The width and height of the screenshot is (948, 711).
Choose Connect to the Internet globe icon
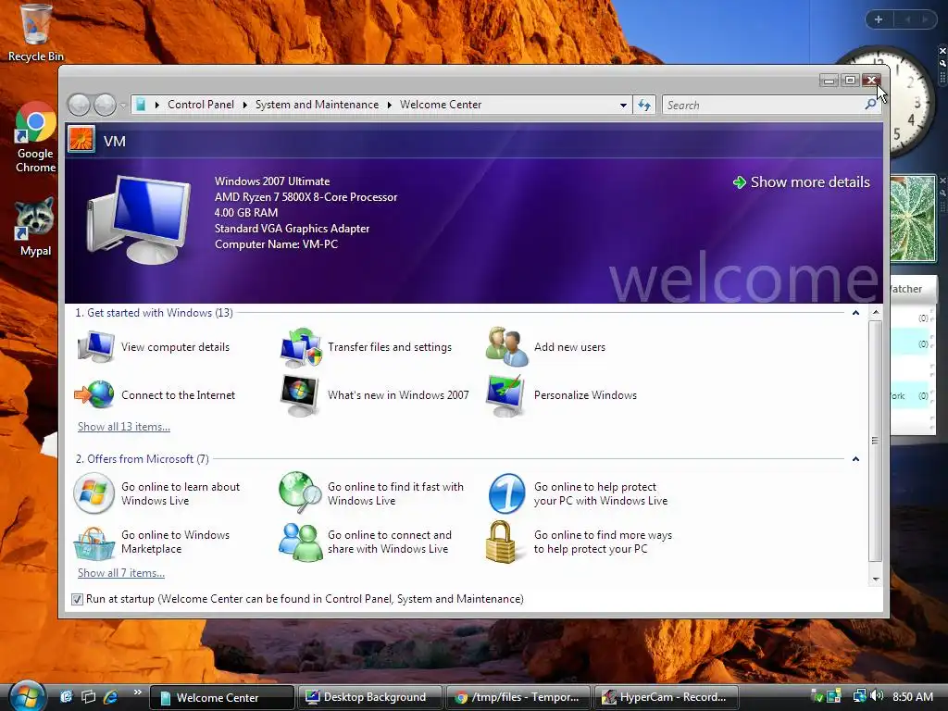94,394
